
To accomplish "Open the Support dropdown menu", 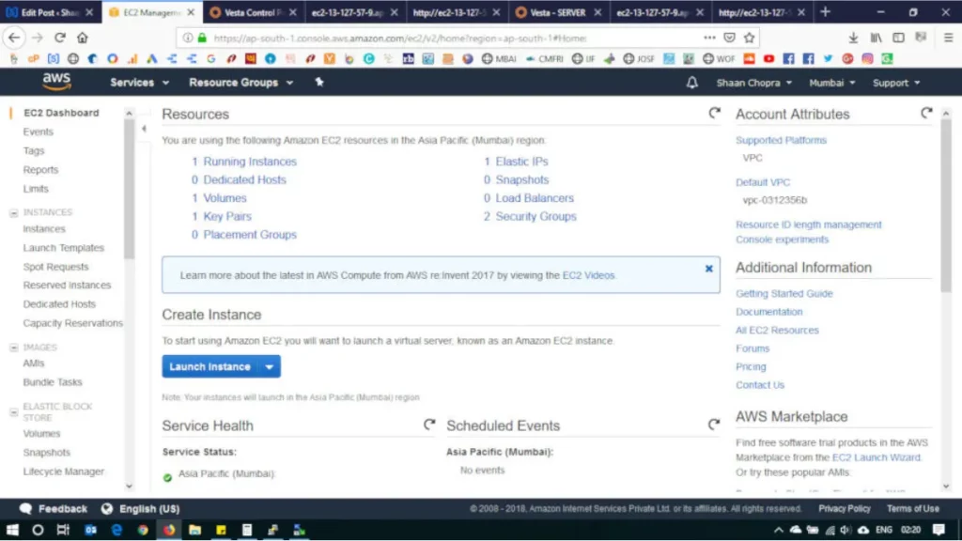I will tap(896, 83).
